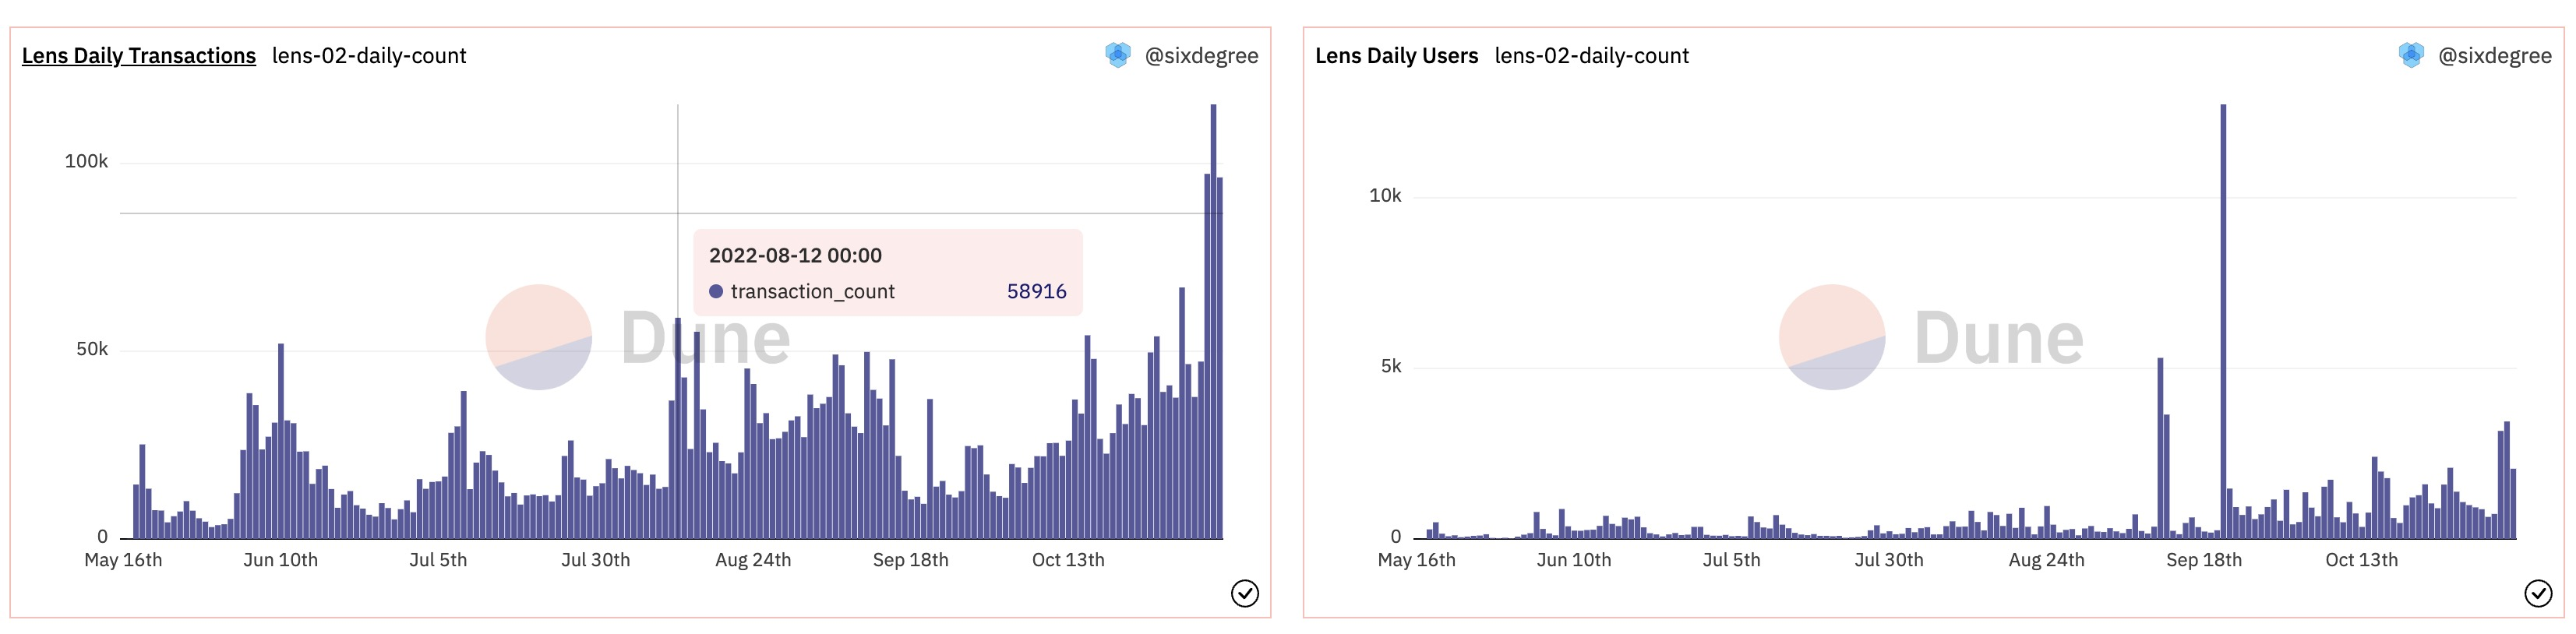The width and height of the screenshot is (2576, 634).
Task: Click the Aug 24th label on Transactions chart
Action: click(x=753, y=560)
